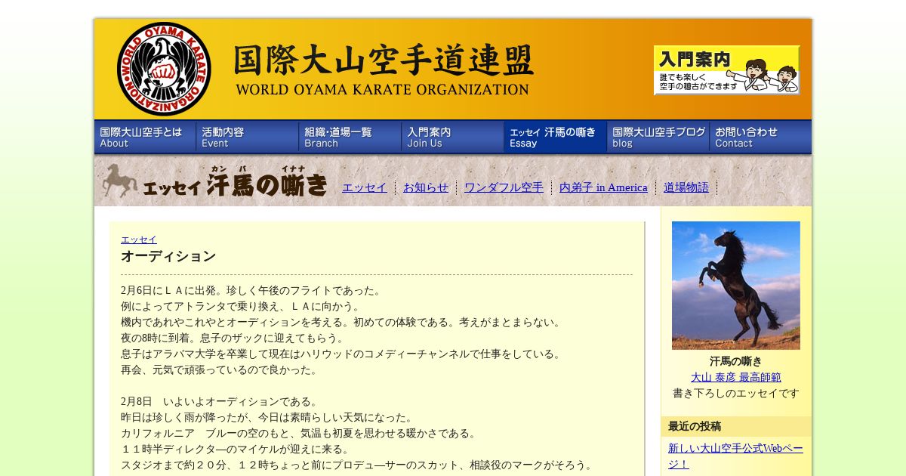Click the 国際大山空手道連盟 header title
Screen dimensions: 906x476
(384, 60)
